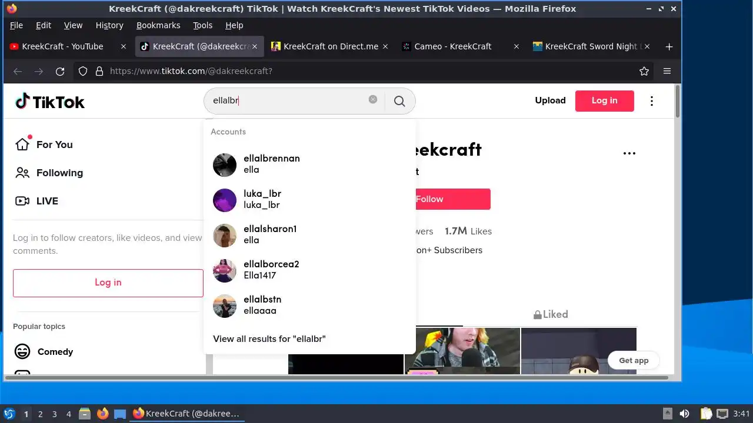
Task: Open the Following feed
Action: (49, 173)
